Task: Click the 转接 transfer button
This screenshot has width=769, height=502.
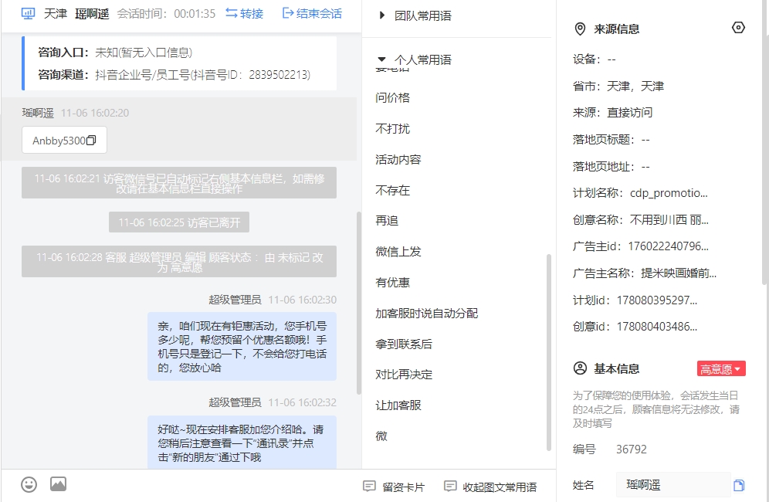Action: 244,13
